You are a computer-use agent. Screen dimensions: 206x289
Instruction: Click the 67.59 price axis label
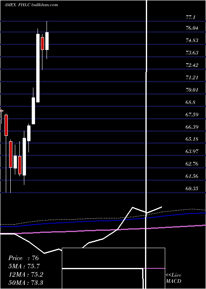(192, 115)
